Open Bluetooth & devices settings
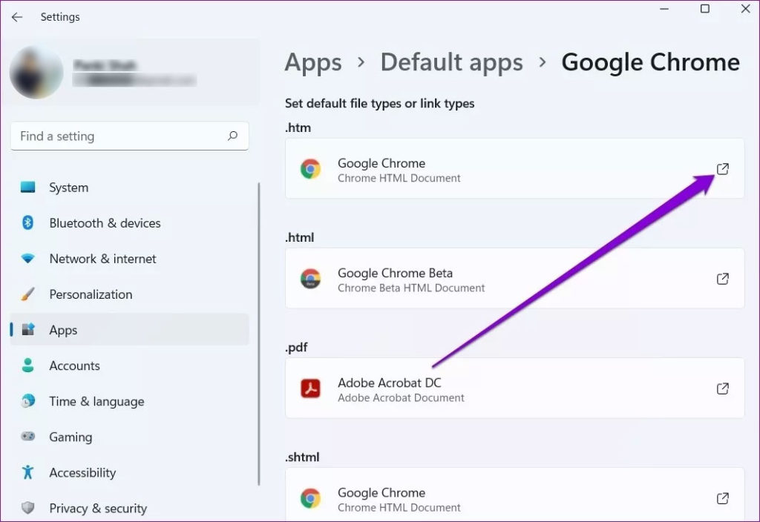The width and height of the screenshot is (760, 522). [x=129, y=222]
